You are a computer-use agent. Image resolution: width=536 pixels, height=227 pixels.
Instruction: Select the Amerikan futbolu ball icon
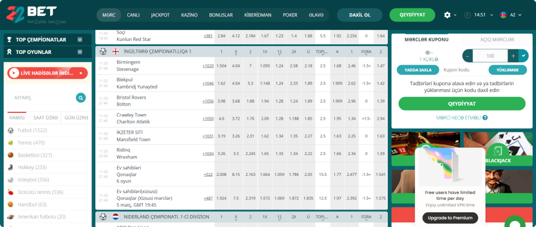coord(11,217)
